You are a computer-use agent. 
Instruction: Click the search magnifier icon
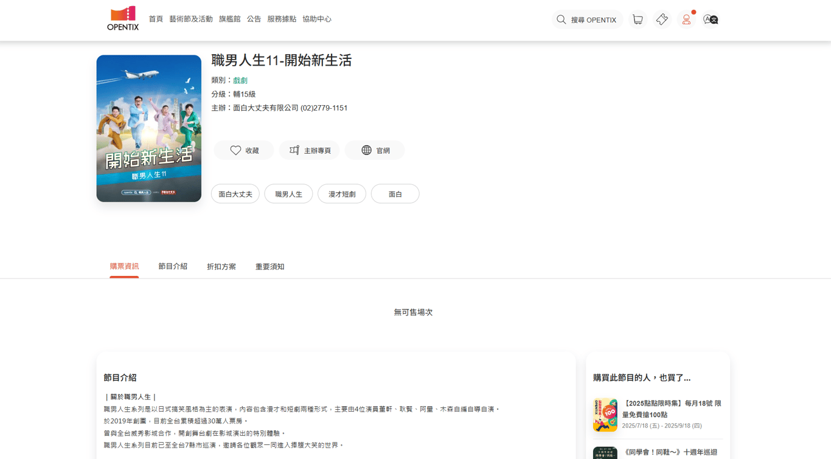(562, 19)
